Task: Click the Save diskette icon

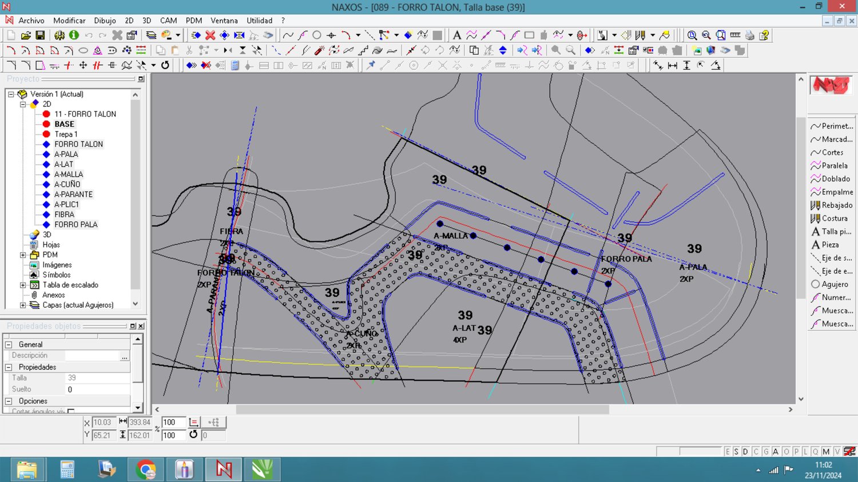Action: tap(40, 35)
